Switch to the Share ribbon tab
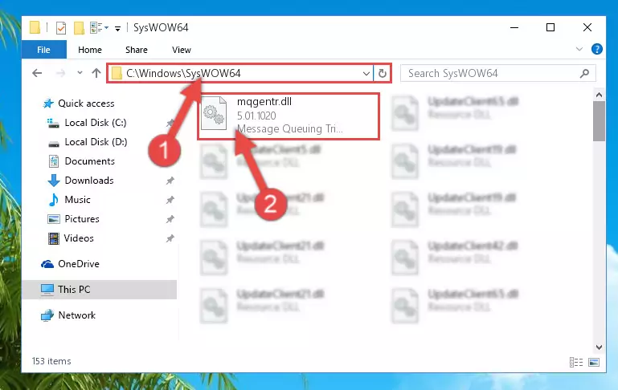This screenshot has height=390, width=618. (x=137, y=50)
